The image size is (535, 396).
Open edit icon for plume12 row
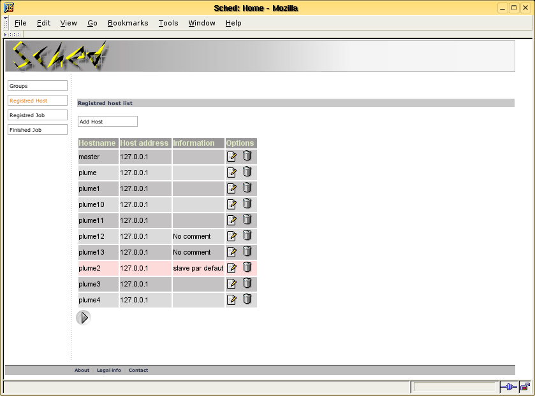click(232, 236)
